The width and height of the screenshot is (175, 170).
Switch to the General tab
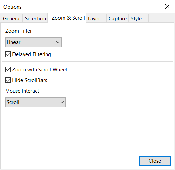tap(12, 18)
